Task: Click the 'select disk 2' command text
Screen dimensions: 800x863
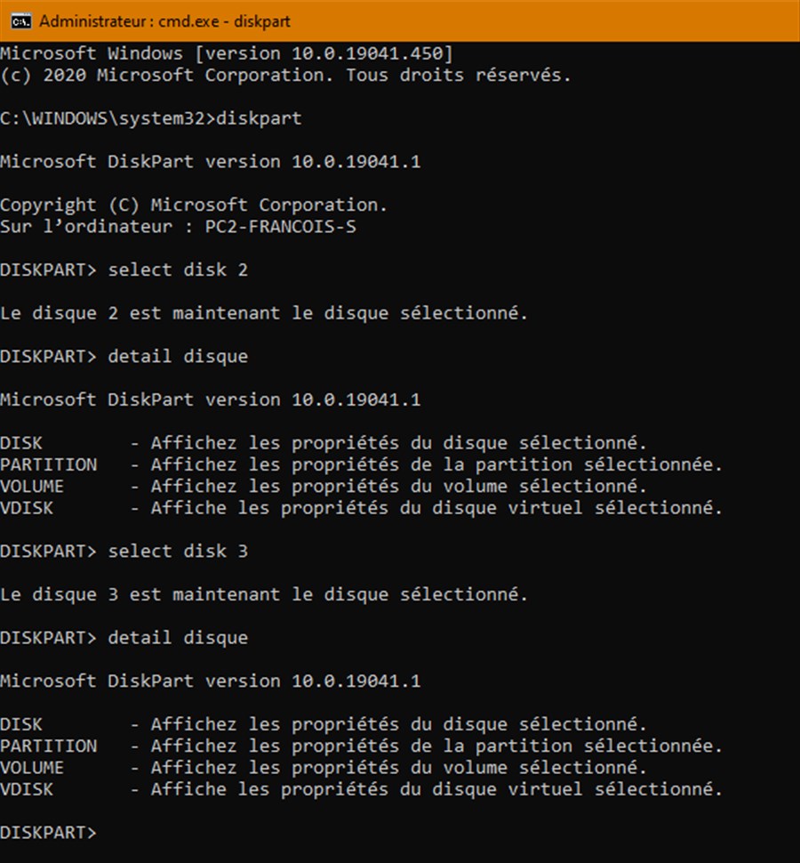Action: coord(178,270)
